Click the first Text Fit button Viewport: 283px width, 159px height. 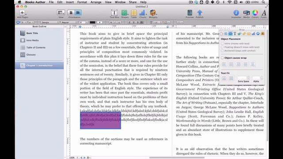[224, 78]
